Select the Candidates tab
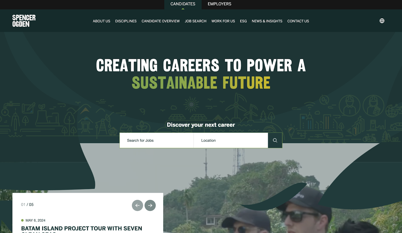The height and width of the screenshot is (233, 402). pyautogui.click(x=183, y=4)
